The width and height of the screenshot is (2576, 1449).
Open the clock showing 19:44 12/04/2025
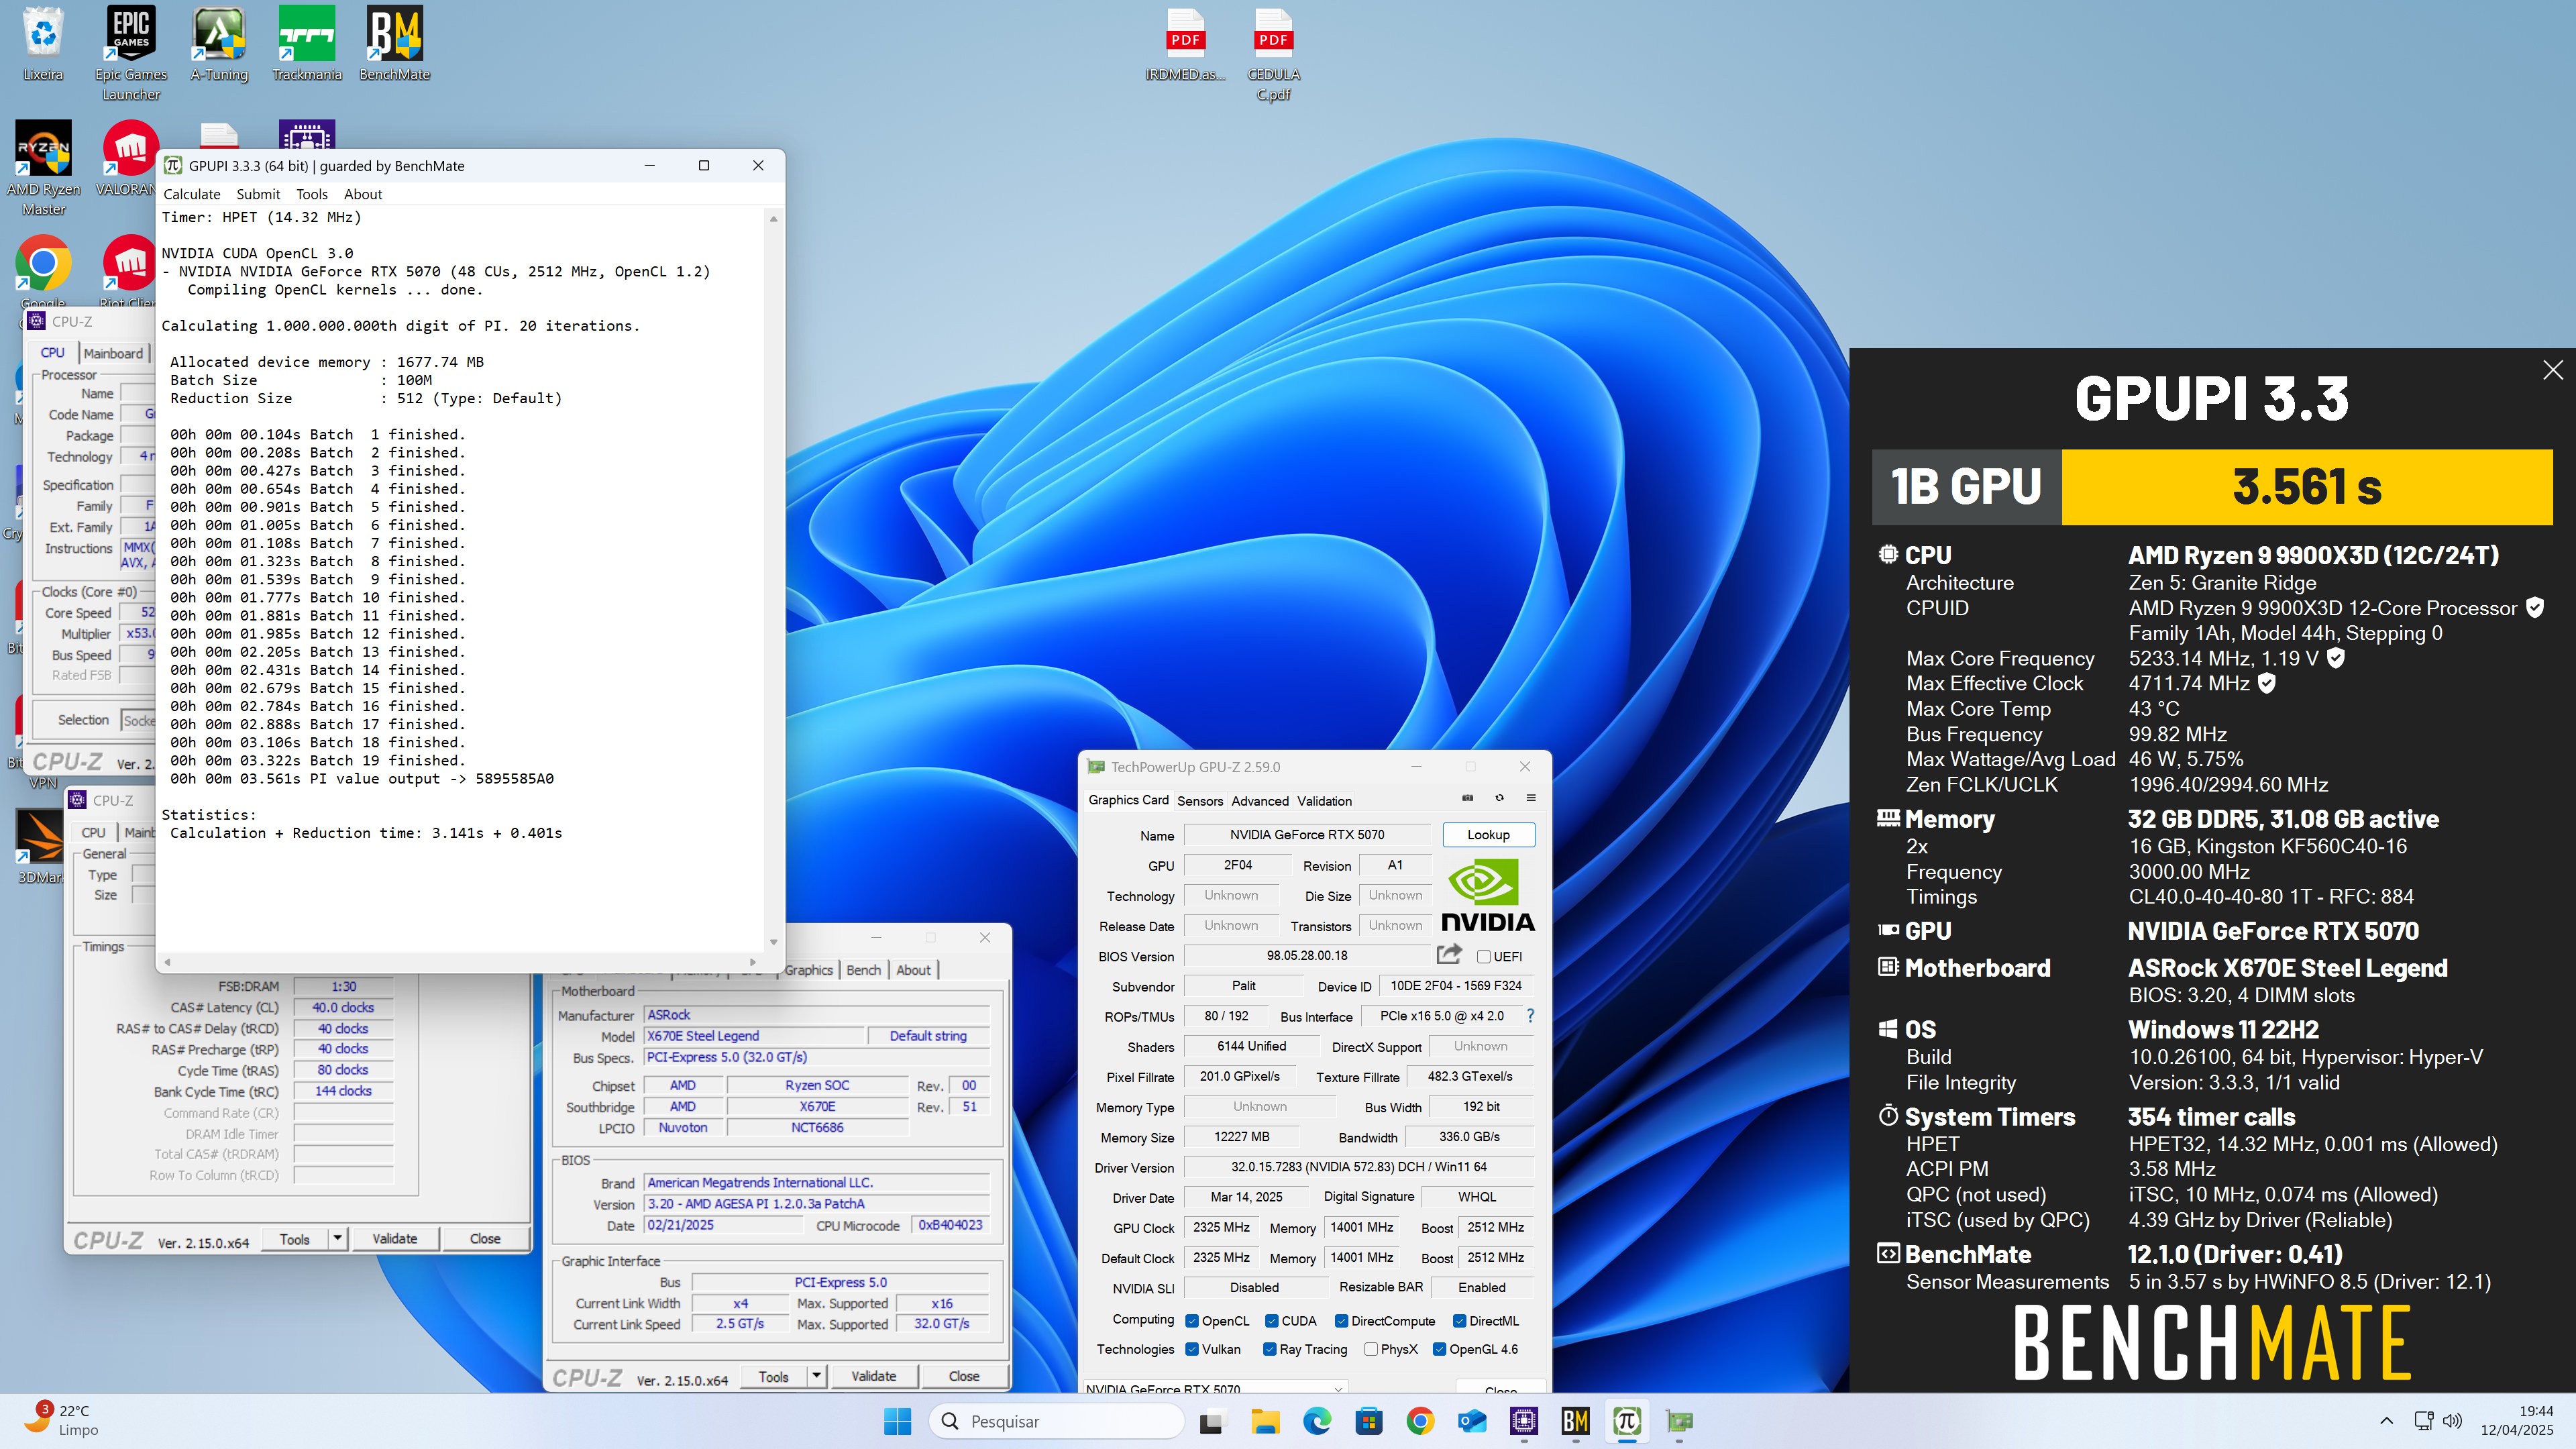(x=2516, y=1421)
